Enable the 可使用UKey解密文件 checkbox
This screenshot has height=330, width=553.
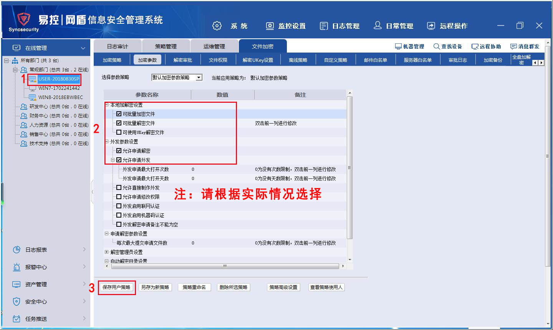(x=119, y=132)
